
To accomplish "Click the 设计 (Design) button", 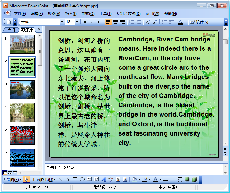I will [x=199, y=22].
